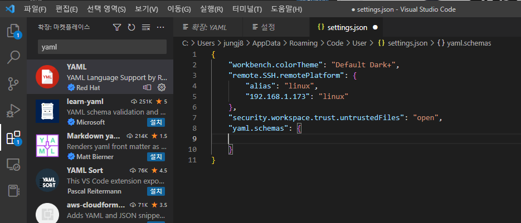Open the 도움말(H) menu
The height and width of the screenshot is (223, 521).
286,9
